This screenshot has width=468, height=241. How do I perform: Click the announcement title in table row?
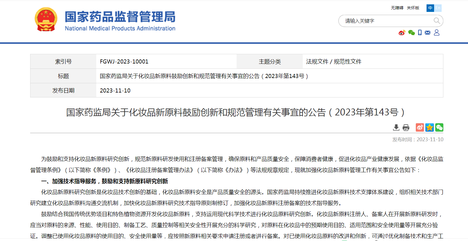tap(204, 76)
